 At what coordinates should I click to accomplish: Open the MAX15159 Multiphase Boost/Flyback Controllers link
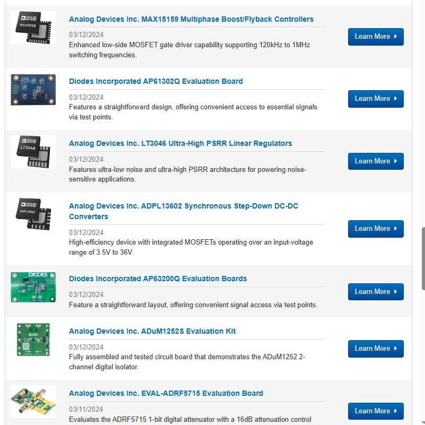(x=191, y=19)
